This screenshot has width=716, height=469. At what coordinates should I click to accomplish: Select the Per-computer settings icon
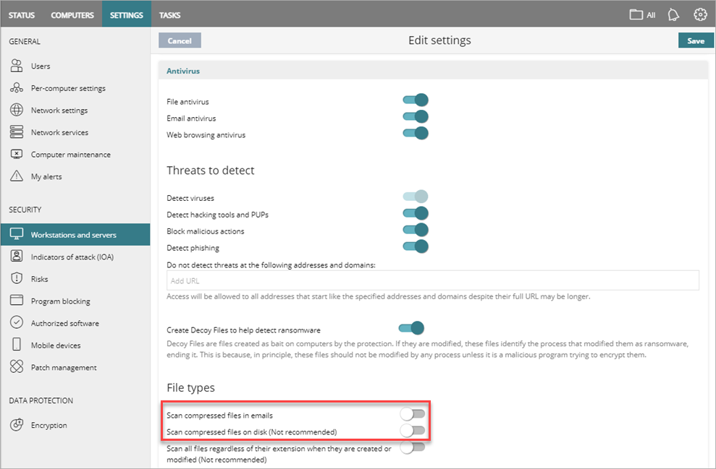(17, 87)
